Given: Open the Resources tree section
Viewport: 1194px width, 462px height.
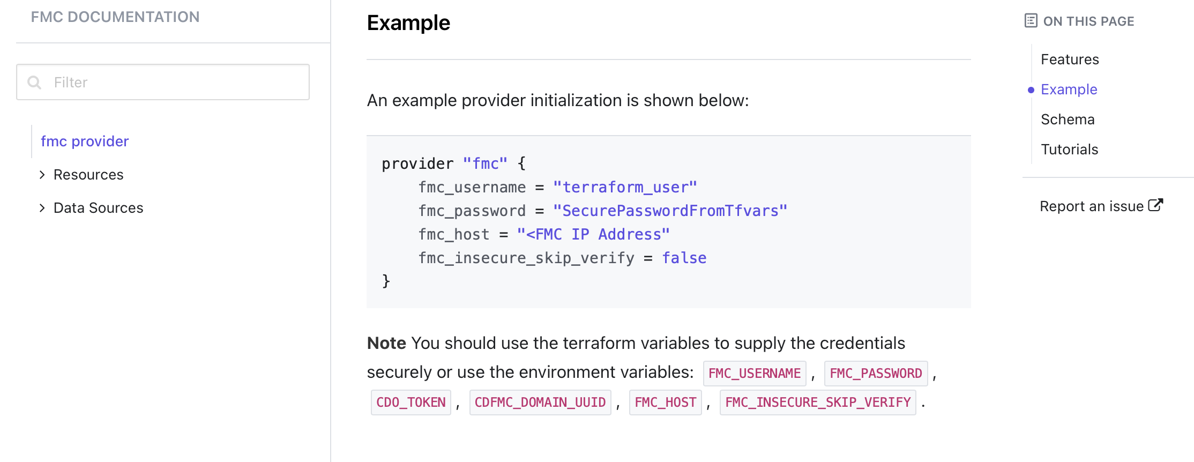Looking at the screenshot, I should (88, 175).
